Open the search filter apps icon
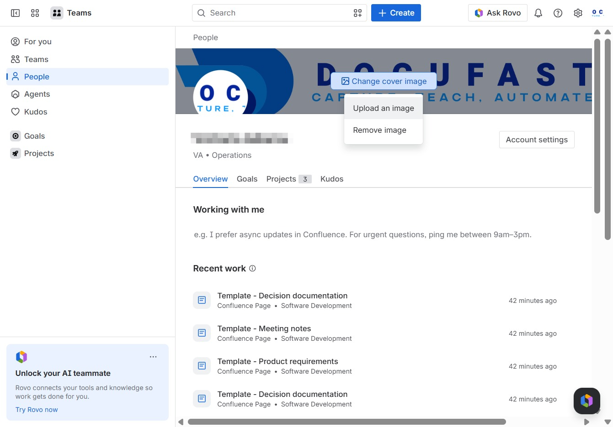The width and height of the screenshot is (613, 427). [x=357, y=13]
